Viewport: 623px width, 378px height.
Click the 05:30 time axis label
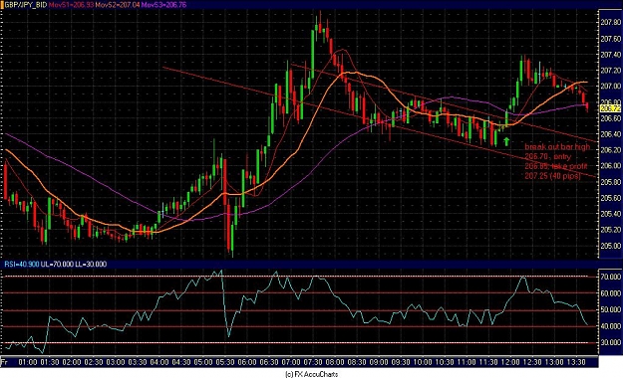pos(225,362)
